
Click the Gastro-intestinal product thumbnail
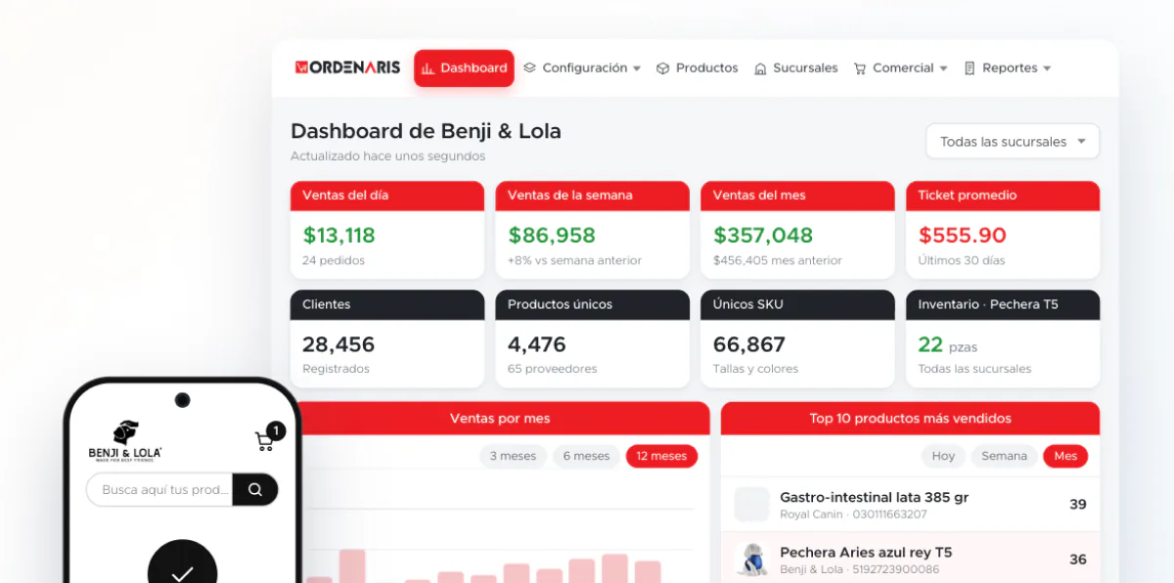coord(751,504)
